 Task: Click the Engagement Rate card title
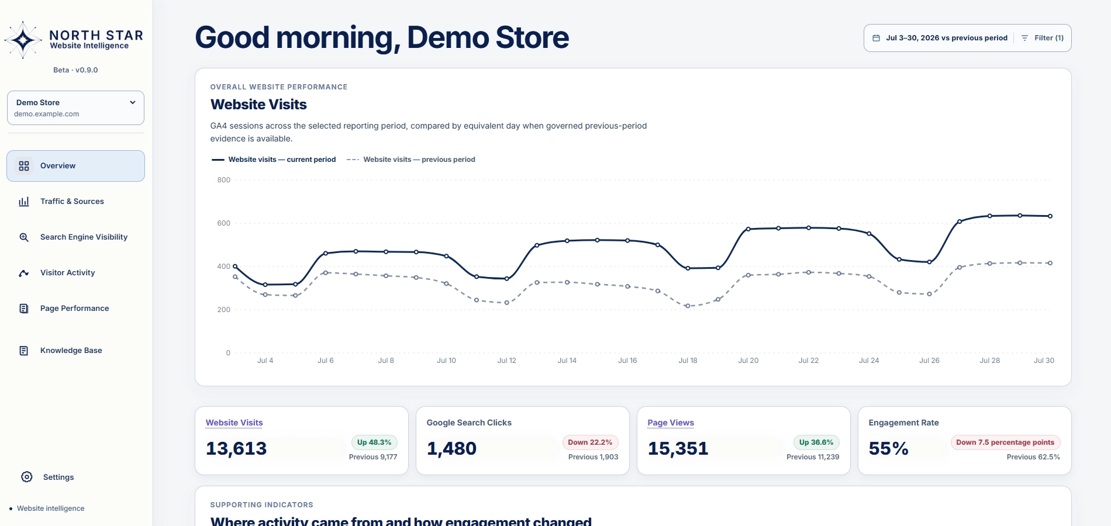coord(903,423)
